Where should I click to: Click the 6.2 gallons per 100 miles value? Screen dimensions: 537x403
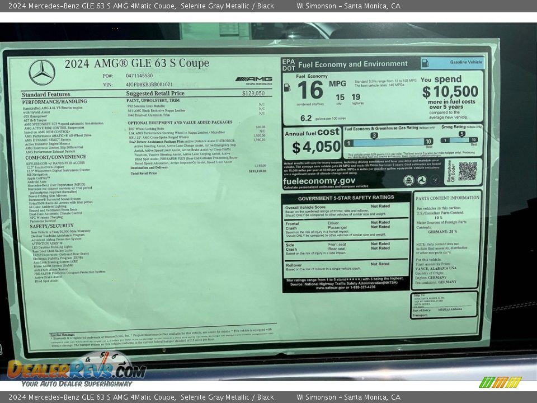point(306,118)
